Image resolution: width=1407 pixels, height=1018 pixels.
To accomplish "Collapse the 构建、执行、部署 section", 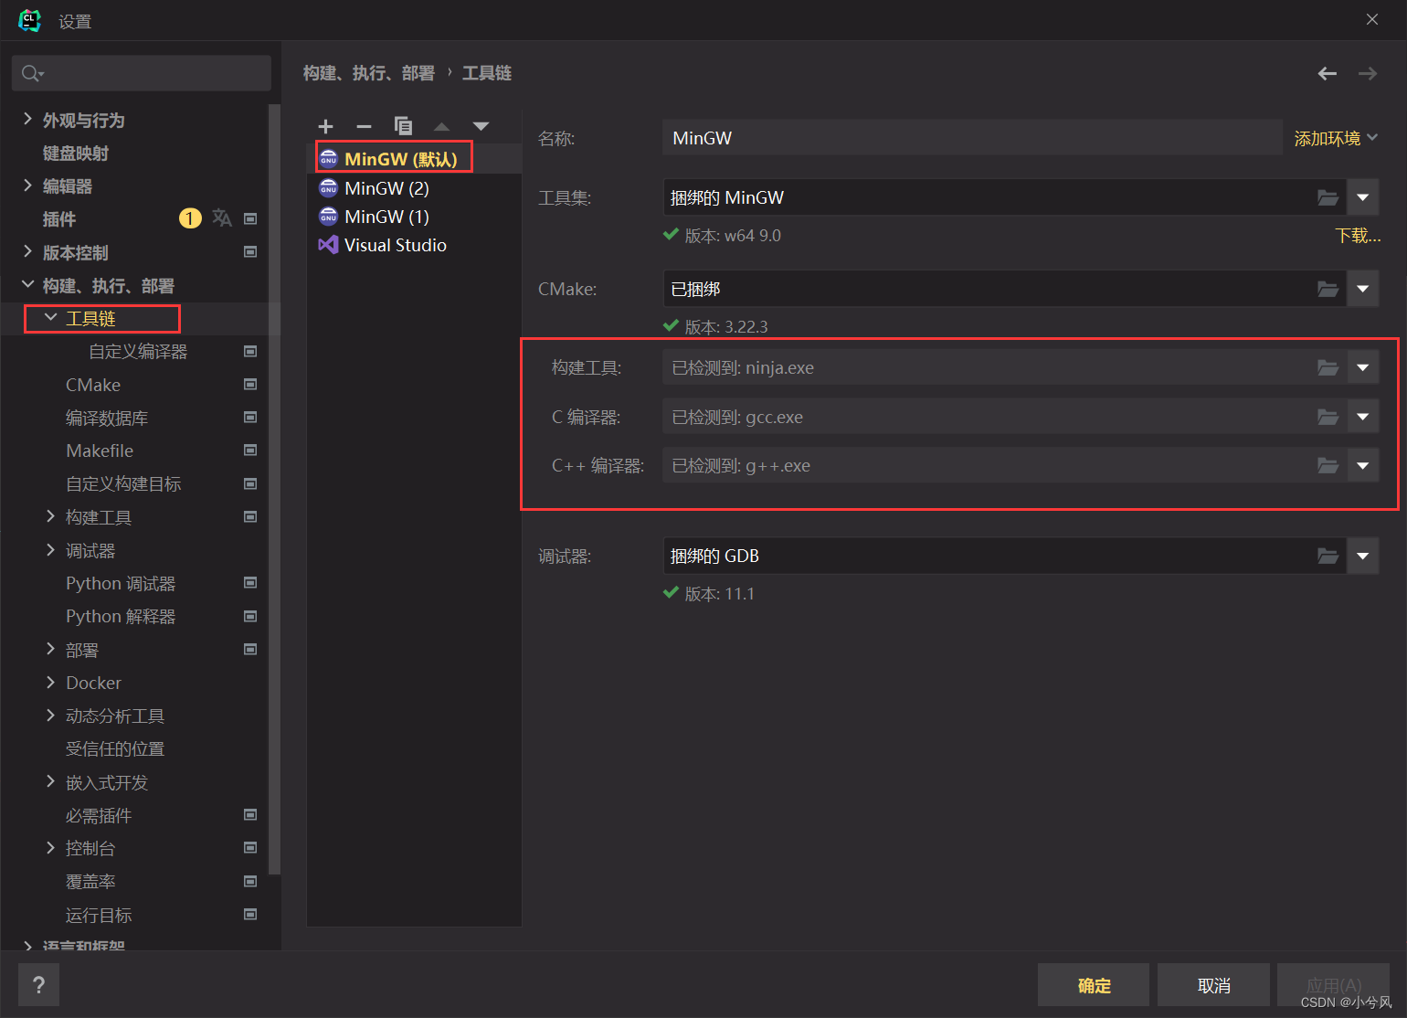I will [27, 284].
